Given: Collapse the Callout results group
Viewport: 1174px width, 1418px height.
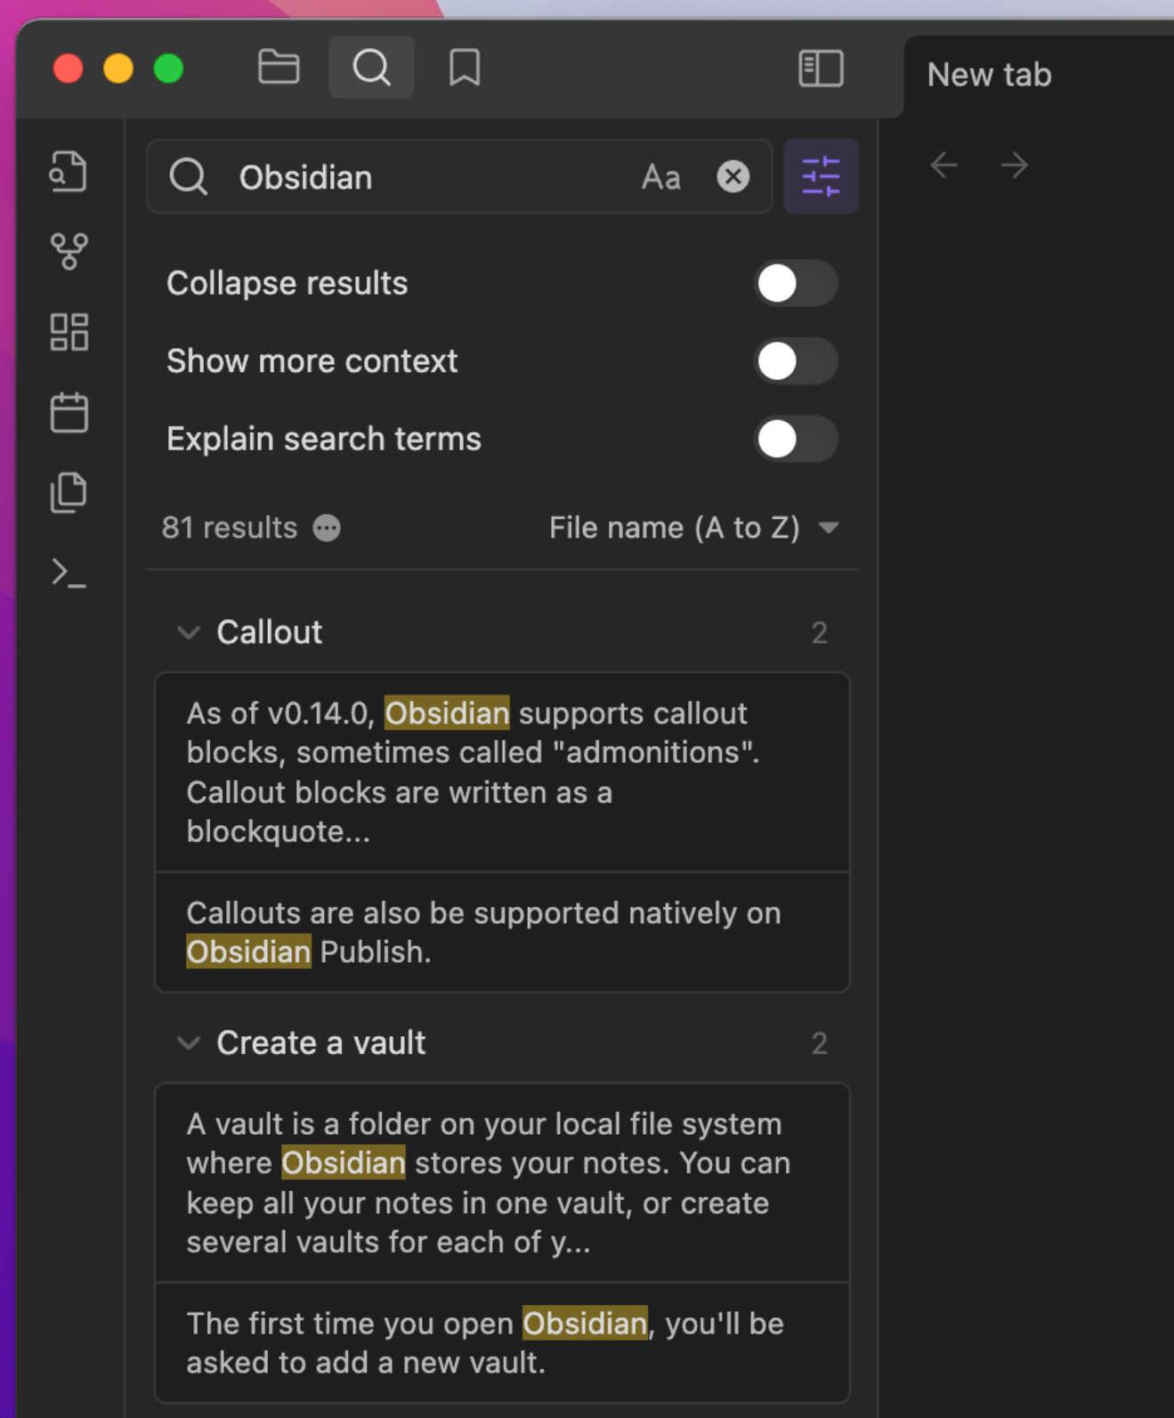Looking at the screenshot, I should 189,633.
